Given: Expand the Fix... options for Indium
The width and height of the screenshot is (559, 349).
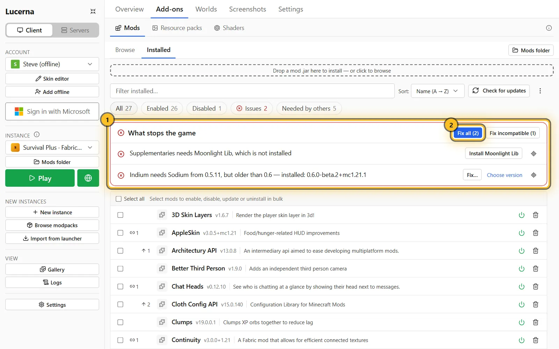Looking at the screenshot, I should (472, 175).
